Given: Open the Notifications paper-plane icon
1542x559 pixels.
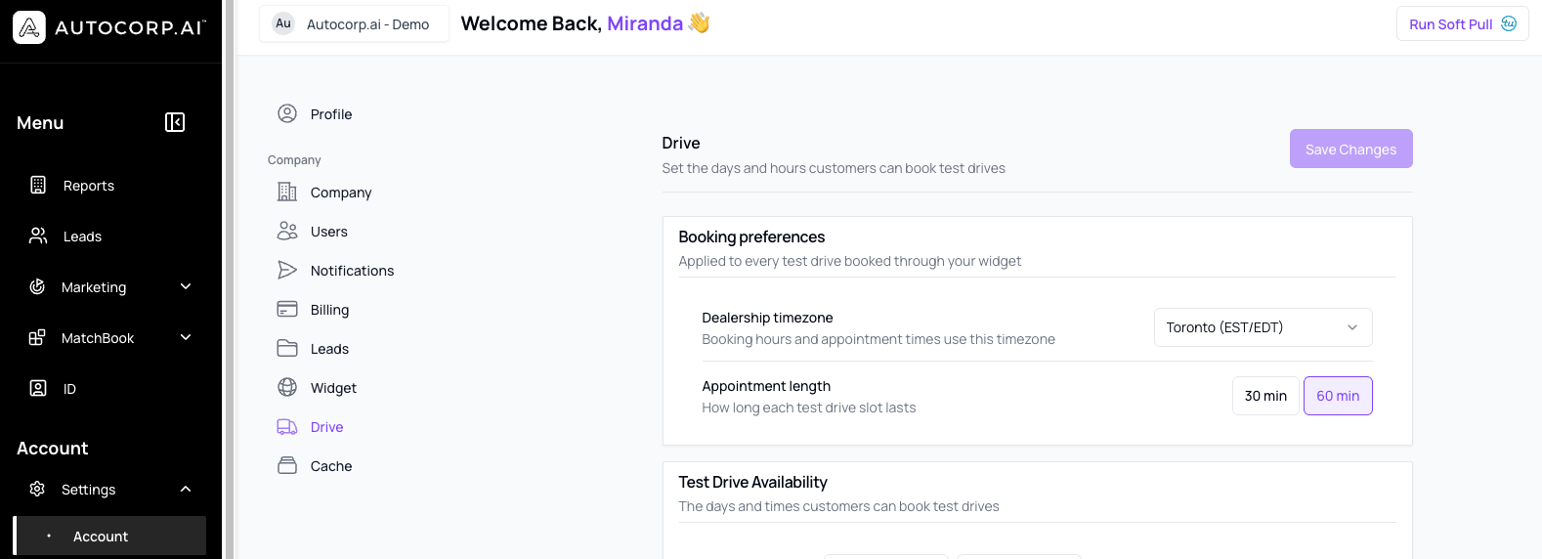Looking at the screenshot, I should pyautogui.click(x=287, y=270).
